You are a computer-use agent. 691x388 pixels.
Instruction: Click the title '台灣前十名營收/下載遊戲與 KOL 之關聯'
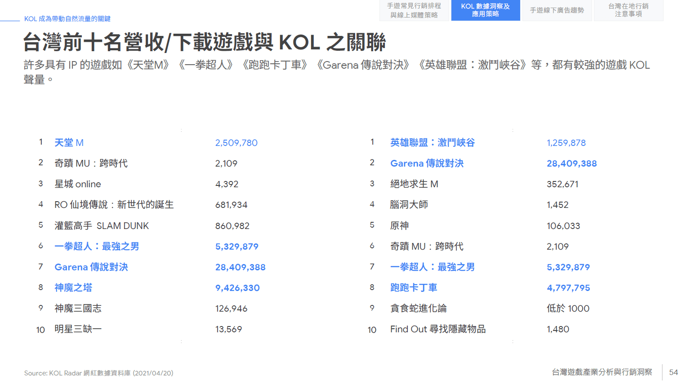click(x=205, y=42)
